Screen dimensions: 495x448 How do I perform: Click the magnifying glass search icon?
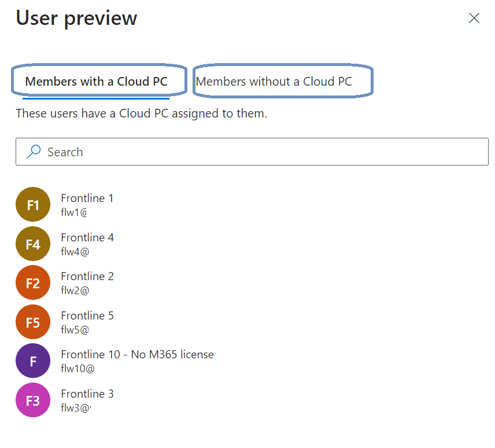[34, 152]
